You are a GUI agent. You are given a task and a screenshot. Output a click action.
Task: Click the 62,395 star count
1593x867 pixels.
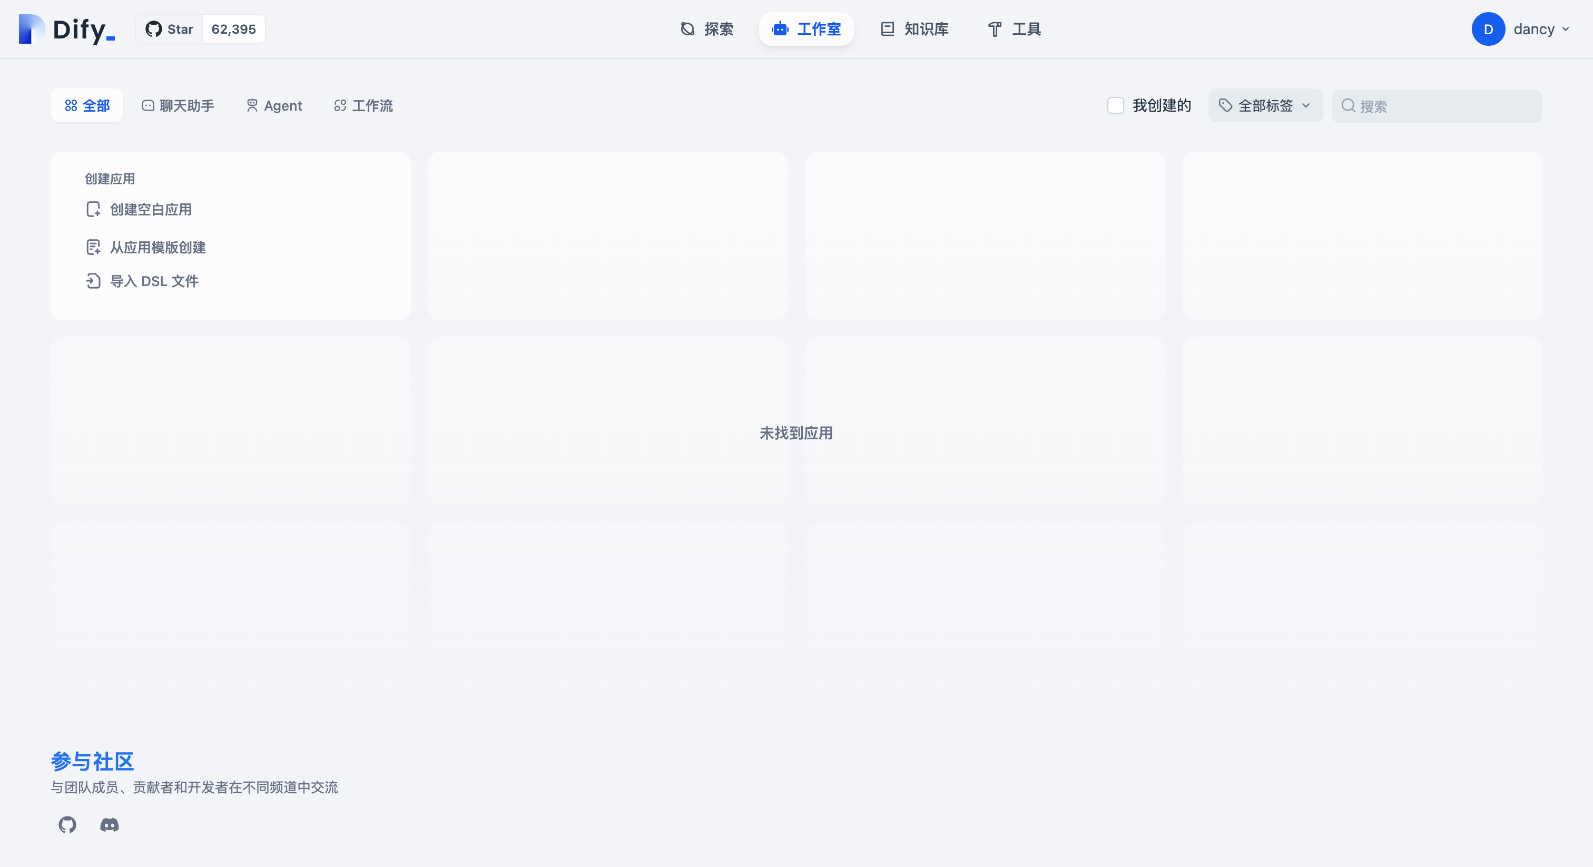(x=233, y=29)
